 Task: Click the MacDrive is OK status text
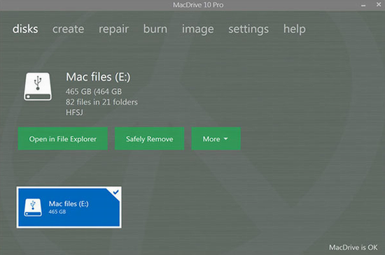click(353, 247)
